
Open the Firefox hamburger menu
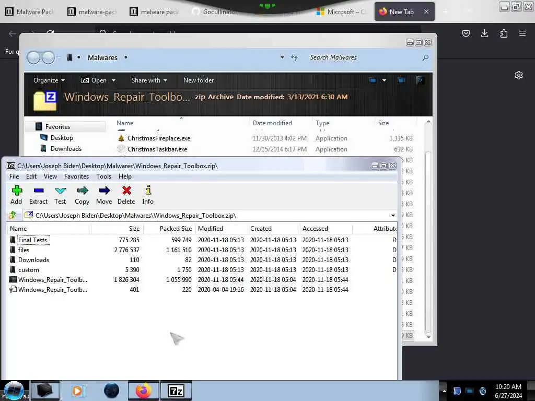tap(522, 33)
